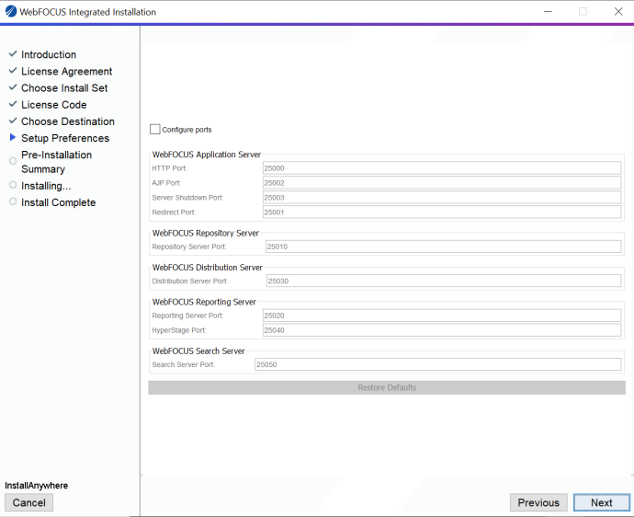Click the WebFOCUS logo icon in title bar

pyautogui.click(x=11, y=12)
